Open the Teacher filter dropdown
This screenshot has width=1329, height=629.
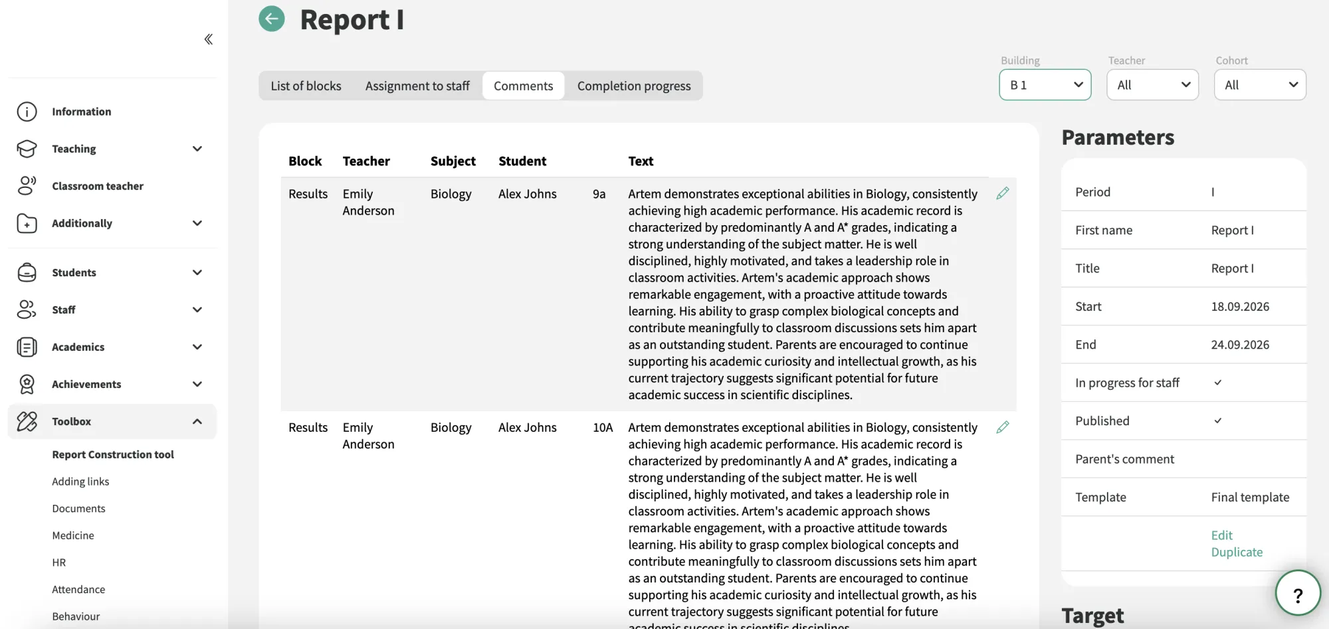(1153, 85)
